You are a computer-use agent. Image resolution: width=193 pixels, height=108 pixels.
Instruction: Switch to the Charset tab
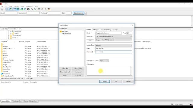(x=115, y=30)
